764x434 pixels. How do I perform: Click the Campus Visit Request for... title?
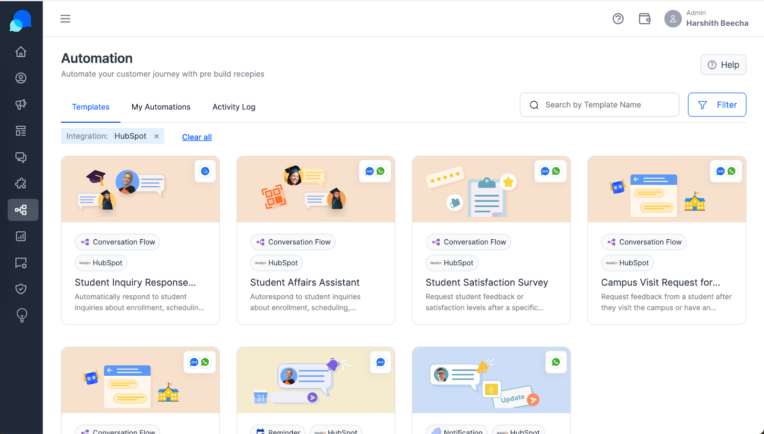[660, 283]
